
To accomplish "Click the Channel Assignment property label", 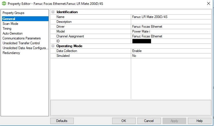I will pos(70,36).
